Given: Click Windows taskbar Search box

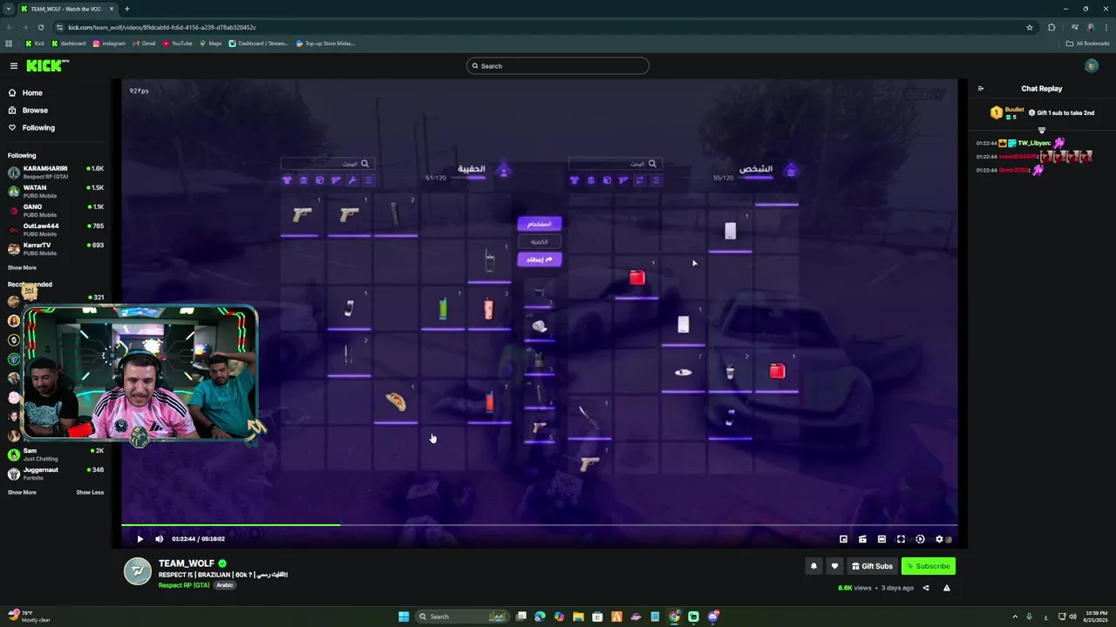Looking at the screenshot, I should click(461, 617).
